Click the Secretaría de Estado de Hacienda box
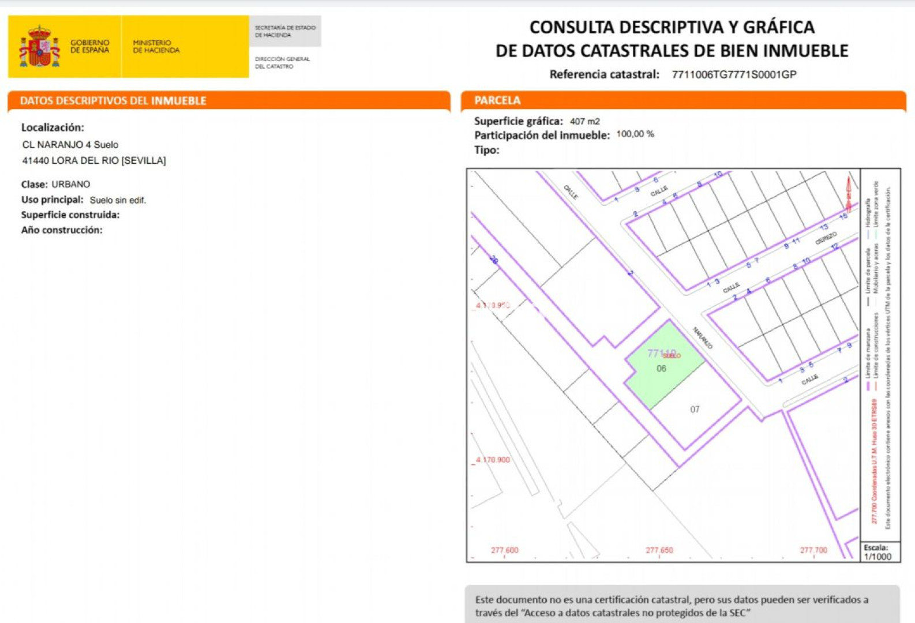The image size is (915, 623). 285,31
